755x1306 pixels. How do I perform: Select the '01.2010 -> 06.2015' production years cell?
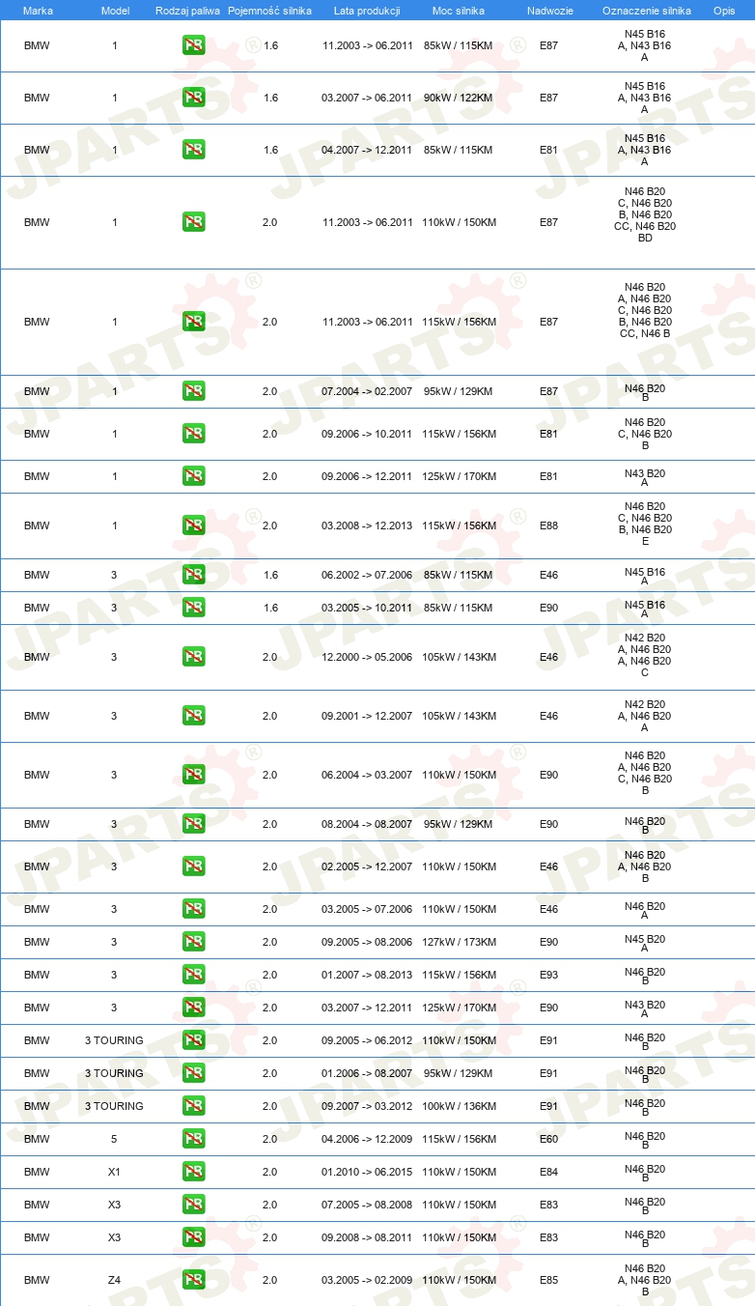pyautogui.click(x=367, y=1172)
